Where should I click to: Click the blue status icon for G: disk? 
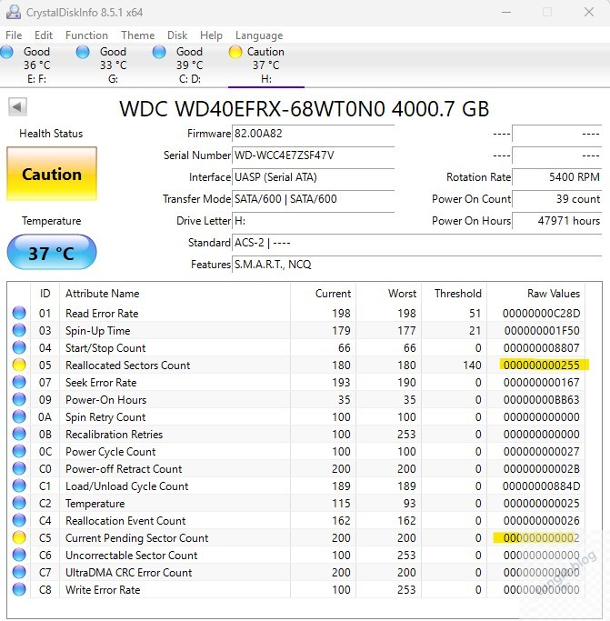(83, 52)
